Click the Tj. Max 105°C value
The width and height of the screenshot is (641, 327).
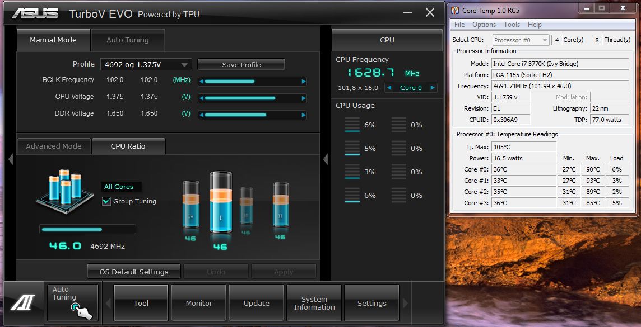(x=524, y=147)
